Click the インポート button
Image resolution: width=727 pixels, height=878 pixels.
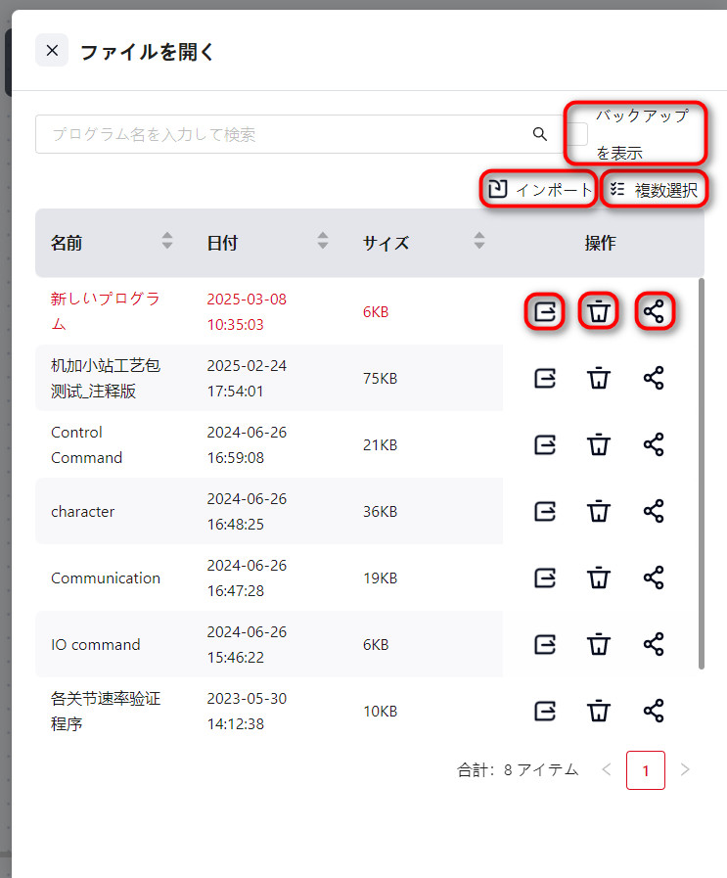click(539, 190)
